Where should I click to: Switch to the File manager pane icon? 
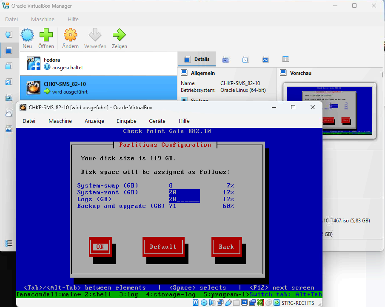(x=285, y=59)
